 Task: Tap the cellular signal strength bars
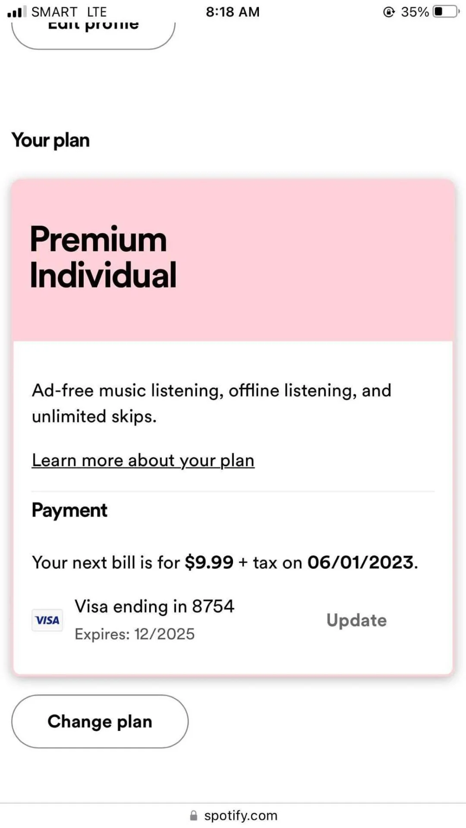click(17, 12)
